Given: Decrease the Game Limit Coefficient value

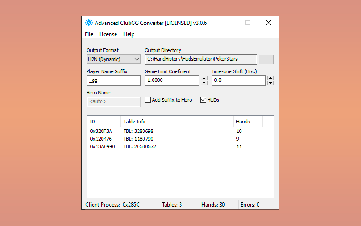Looking at the screenshot, I should point(204,83).
